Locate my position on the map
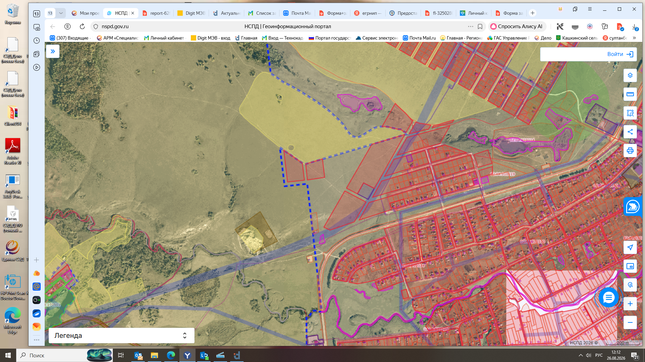The image size is (645, 362). [x=630, y=247]
